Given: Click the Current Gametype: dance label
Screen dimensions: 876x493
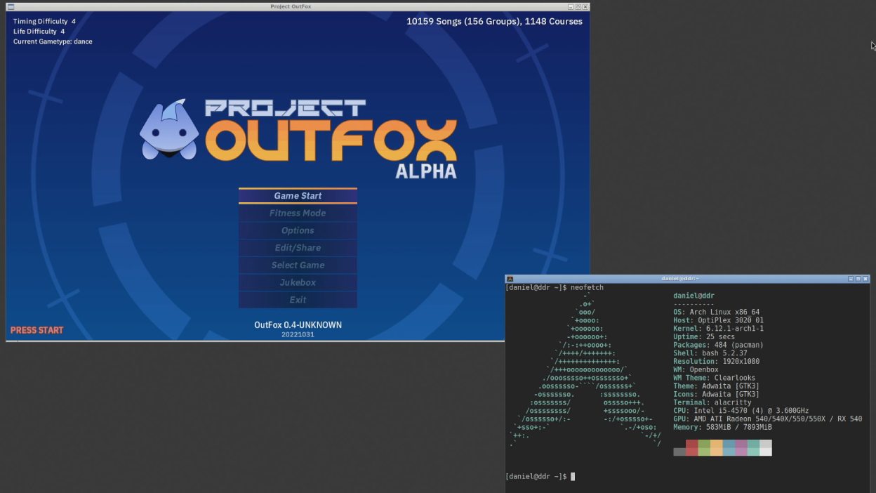Looking at the screenshot, I should coord(53,41).
